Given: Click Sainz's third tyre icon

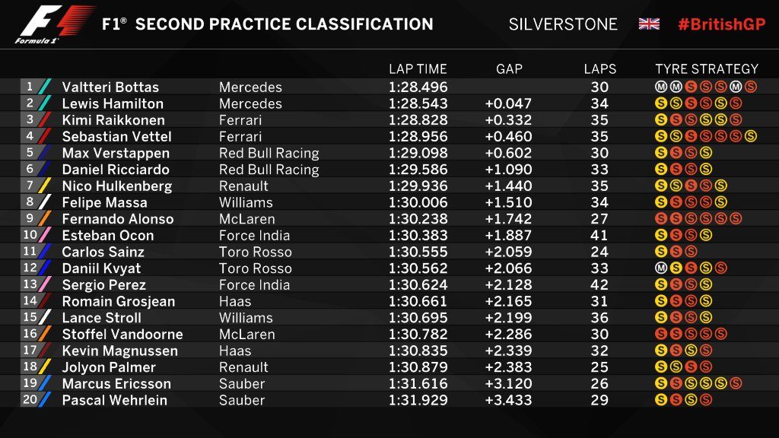Looking at the screenshot, I should 691,252.
